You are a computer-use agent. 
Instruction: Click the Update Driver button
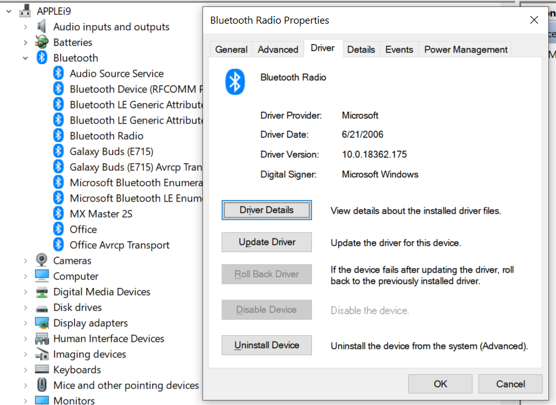coord(266,242)
